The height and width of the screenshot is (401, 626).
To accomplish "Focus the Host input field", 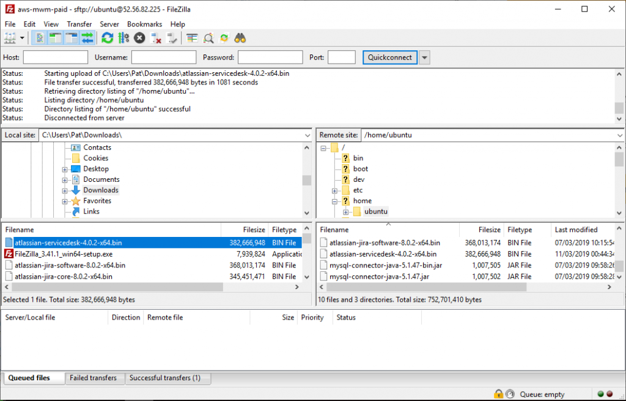I will pyautogui.click(x=56, y=57).
